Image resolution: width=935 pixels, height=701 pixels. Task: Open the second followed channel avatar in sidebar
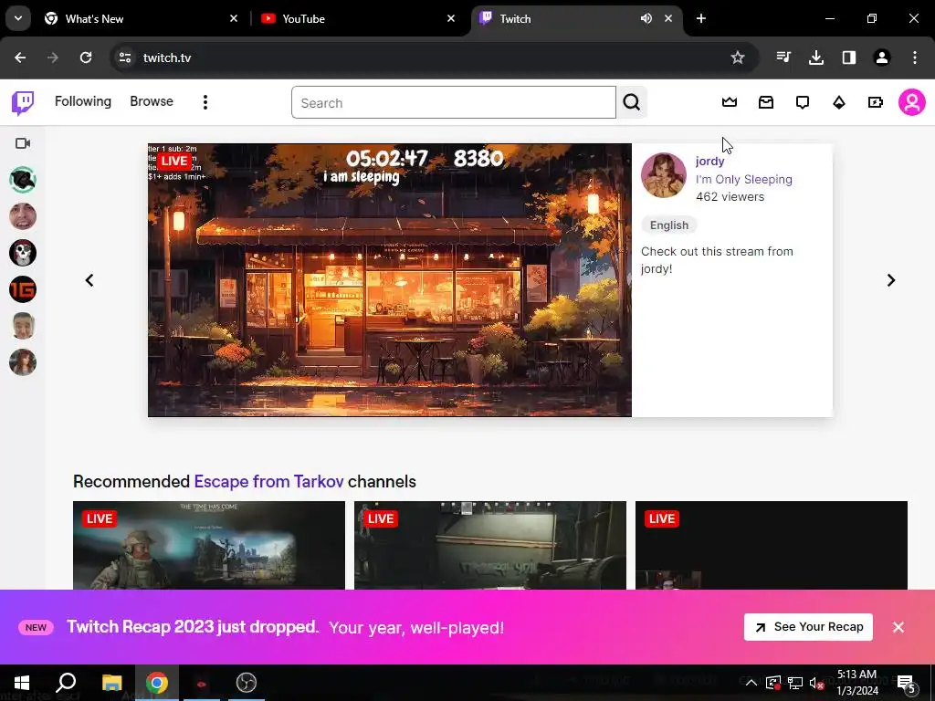pos(23,216)
